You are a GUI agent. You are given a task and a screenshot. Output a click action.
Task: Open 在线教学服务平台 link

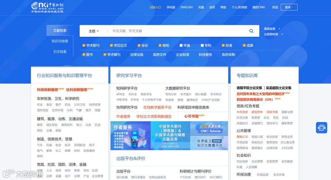158,107
